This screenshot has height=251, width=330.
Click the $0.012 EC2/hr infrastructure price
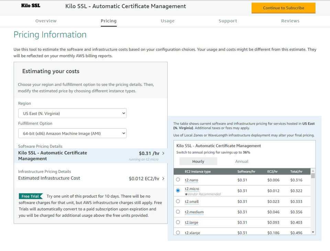(144, 179)
